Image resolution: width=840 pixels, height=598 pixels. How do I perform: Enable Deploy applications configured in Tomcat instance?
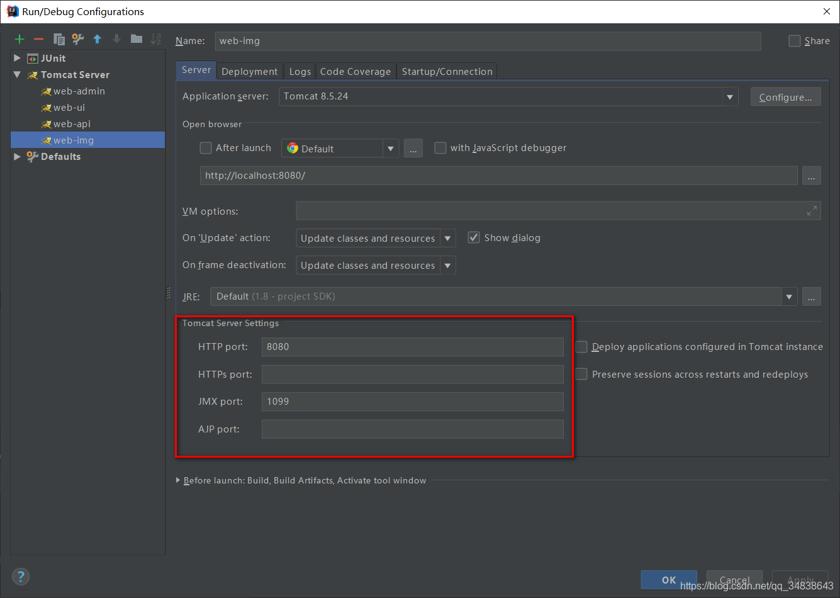coord(582,347)
